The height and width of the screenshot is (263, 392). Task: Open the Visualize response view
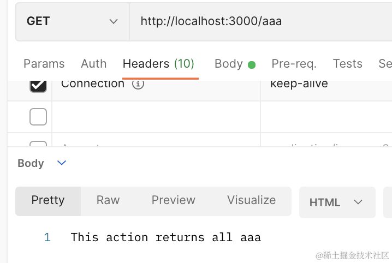[251, 200]
